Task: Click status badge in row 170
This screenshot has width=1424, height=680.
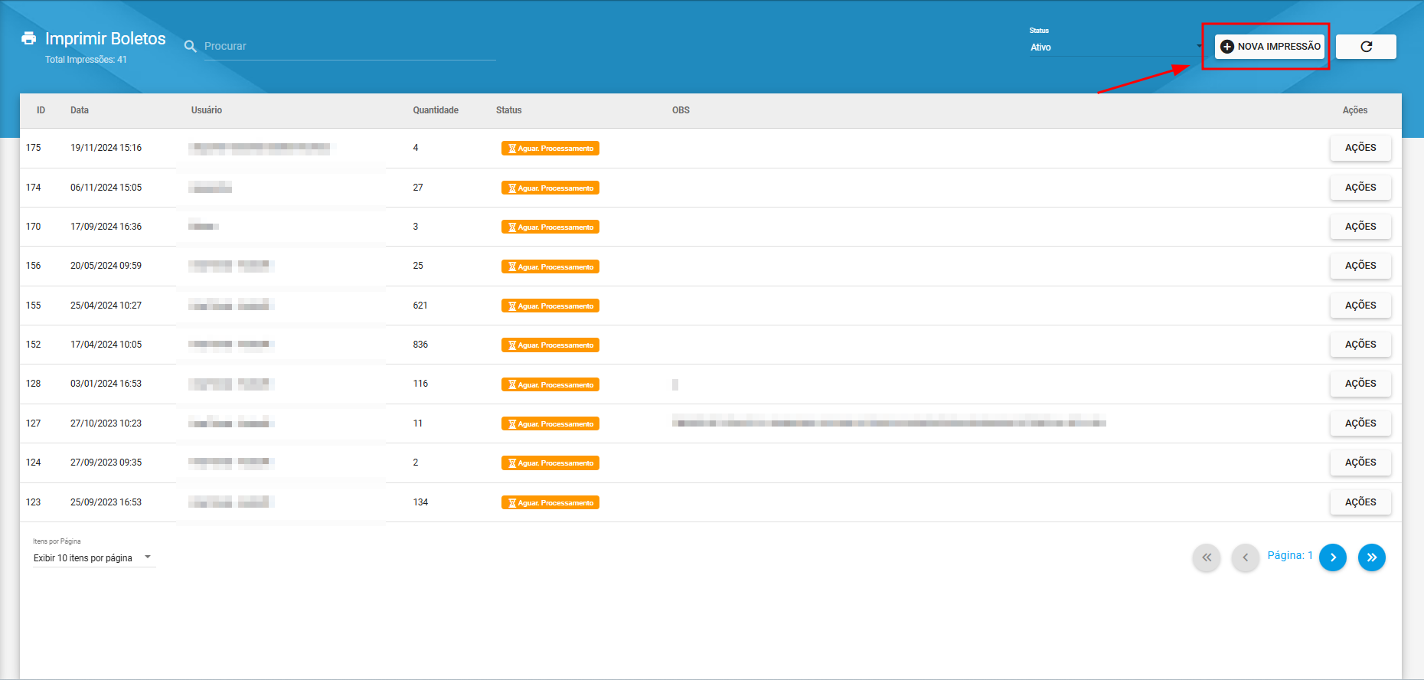Action: coord(550,227)
